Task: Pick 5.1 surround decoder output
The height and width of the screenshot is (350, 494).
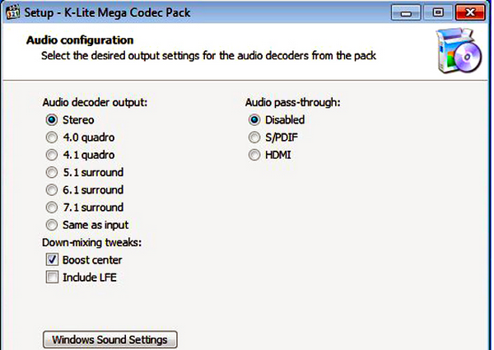Action: (52, 172)
